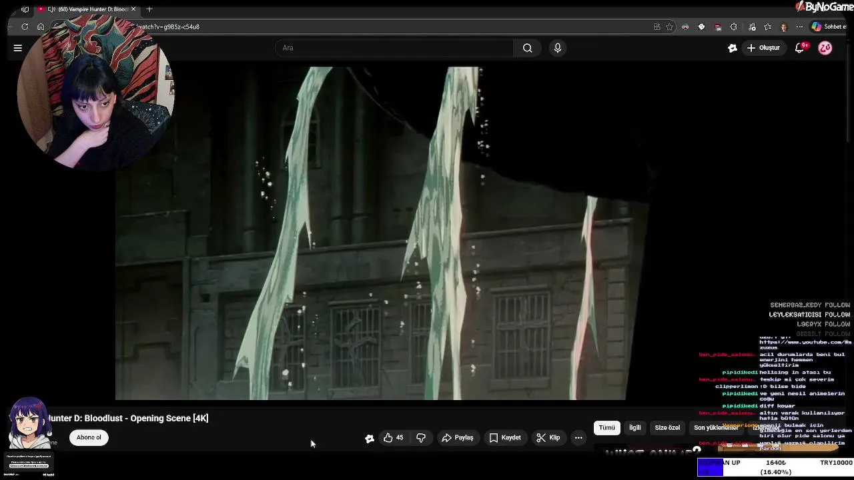This screenshot has width=854, height=480.
Task: Start voice search with the microphone icon
Action: 558,48
